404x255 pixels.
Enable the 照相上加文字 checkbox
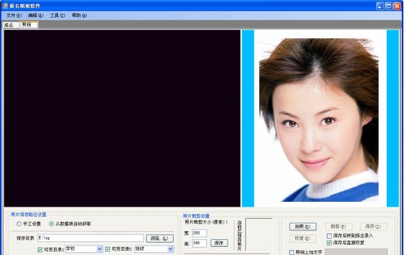[x=291, y=252]
